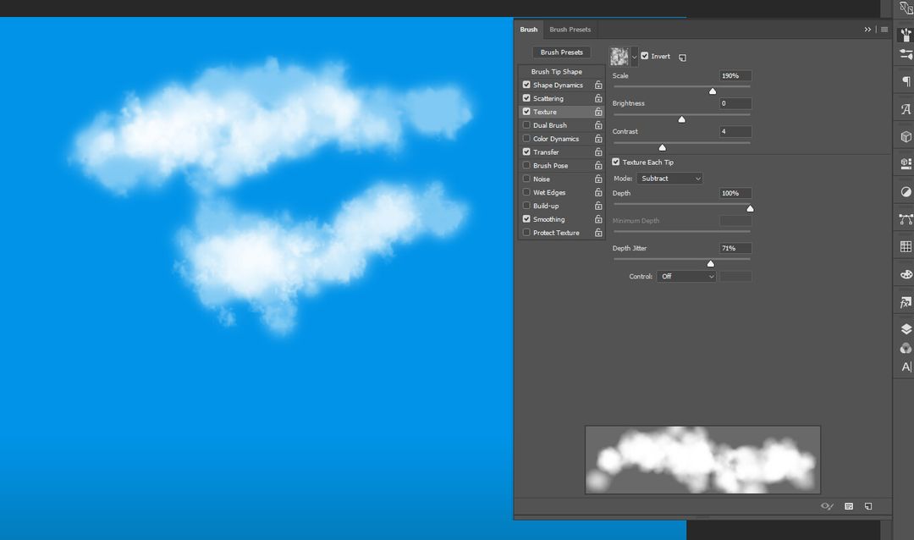Open the Preset Manager icon
This screenshot has height=540, width=914.
849,506
